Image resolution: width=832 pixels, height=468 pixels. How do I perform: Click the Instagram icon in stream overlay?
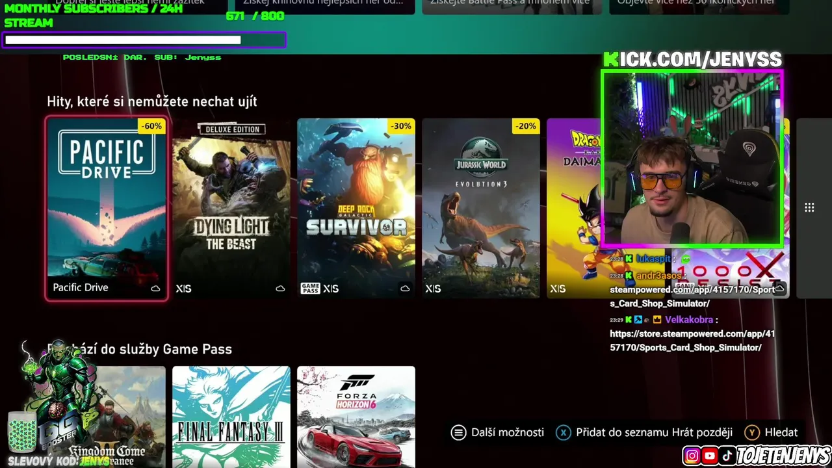click(x=692, y=456)
